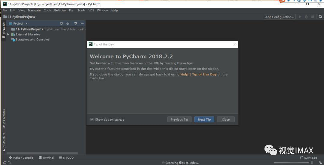Open the Refactor menu

[60, 10]
